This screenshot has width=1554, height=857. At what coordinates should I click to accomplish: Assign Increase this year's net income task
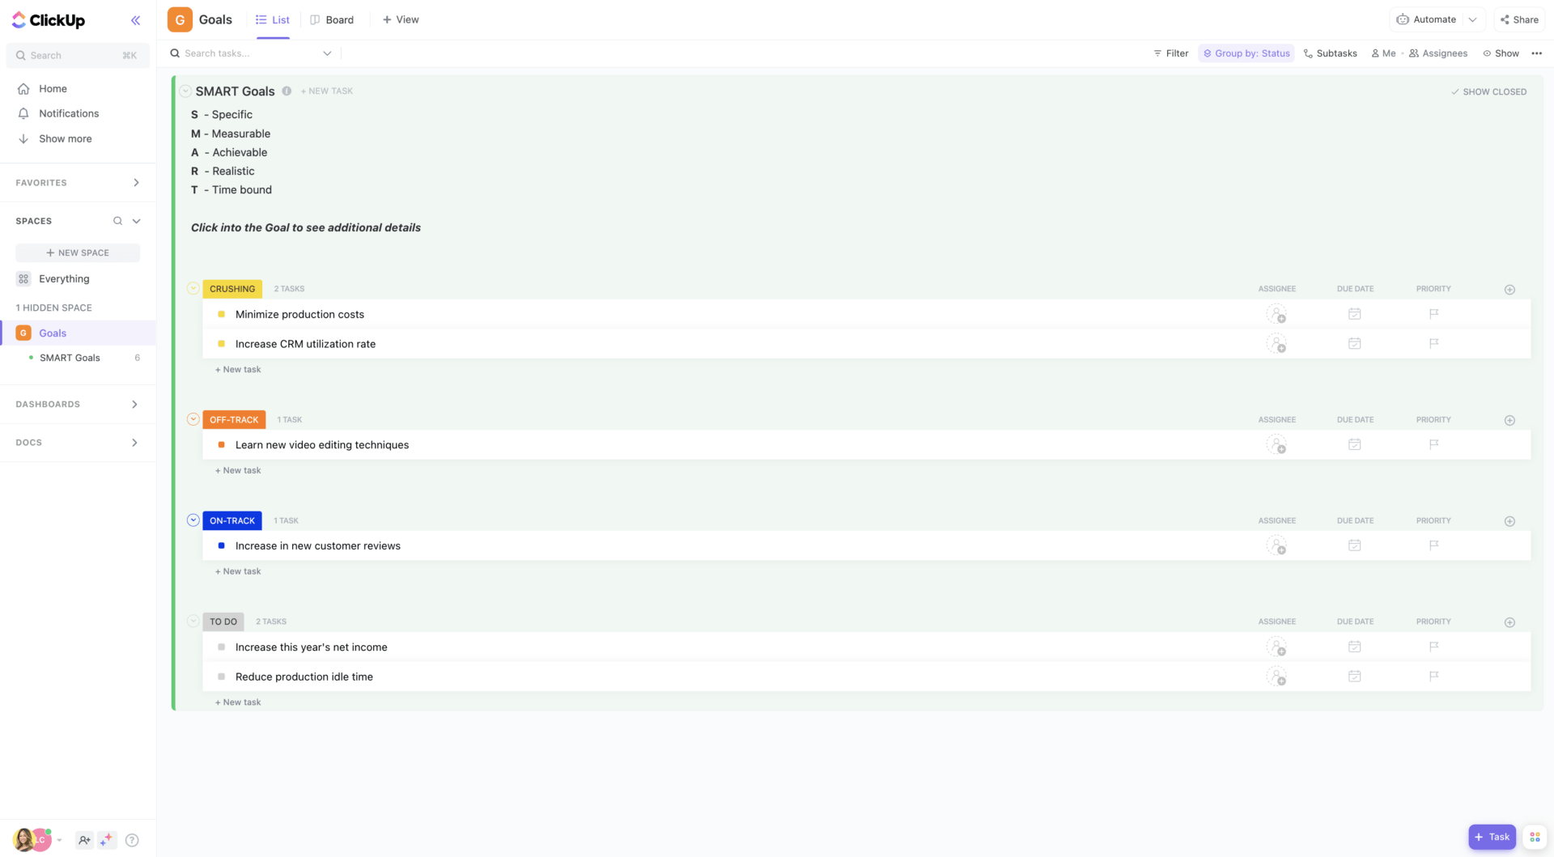(1276, 647)
